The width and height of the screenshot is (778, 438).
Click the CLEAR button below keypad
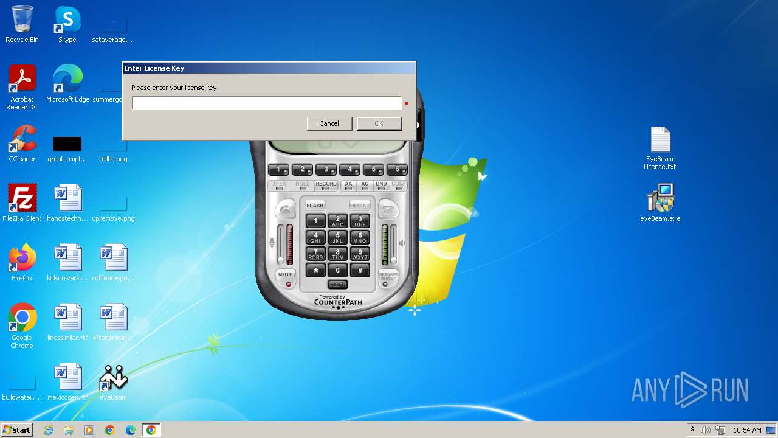click(337, 284)
